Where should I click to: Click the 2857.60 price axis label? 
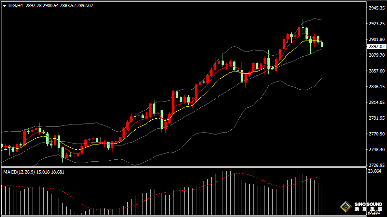(376, 71)
